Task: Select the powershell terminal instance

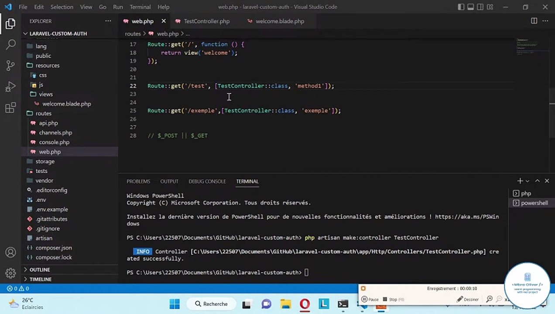Action: pos(531,203)
